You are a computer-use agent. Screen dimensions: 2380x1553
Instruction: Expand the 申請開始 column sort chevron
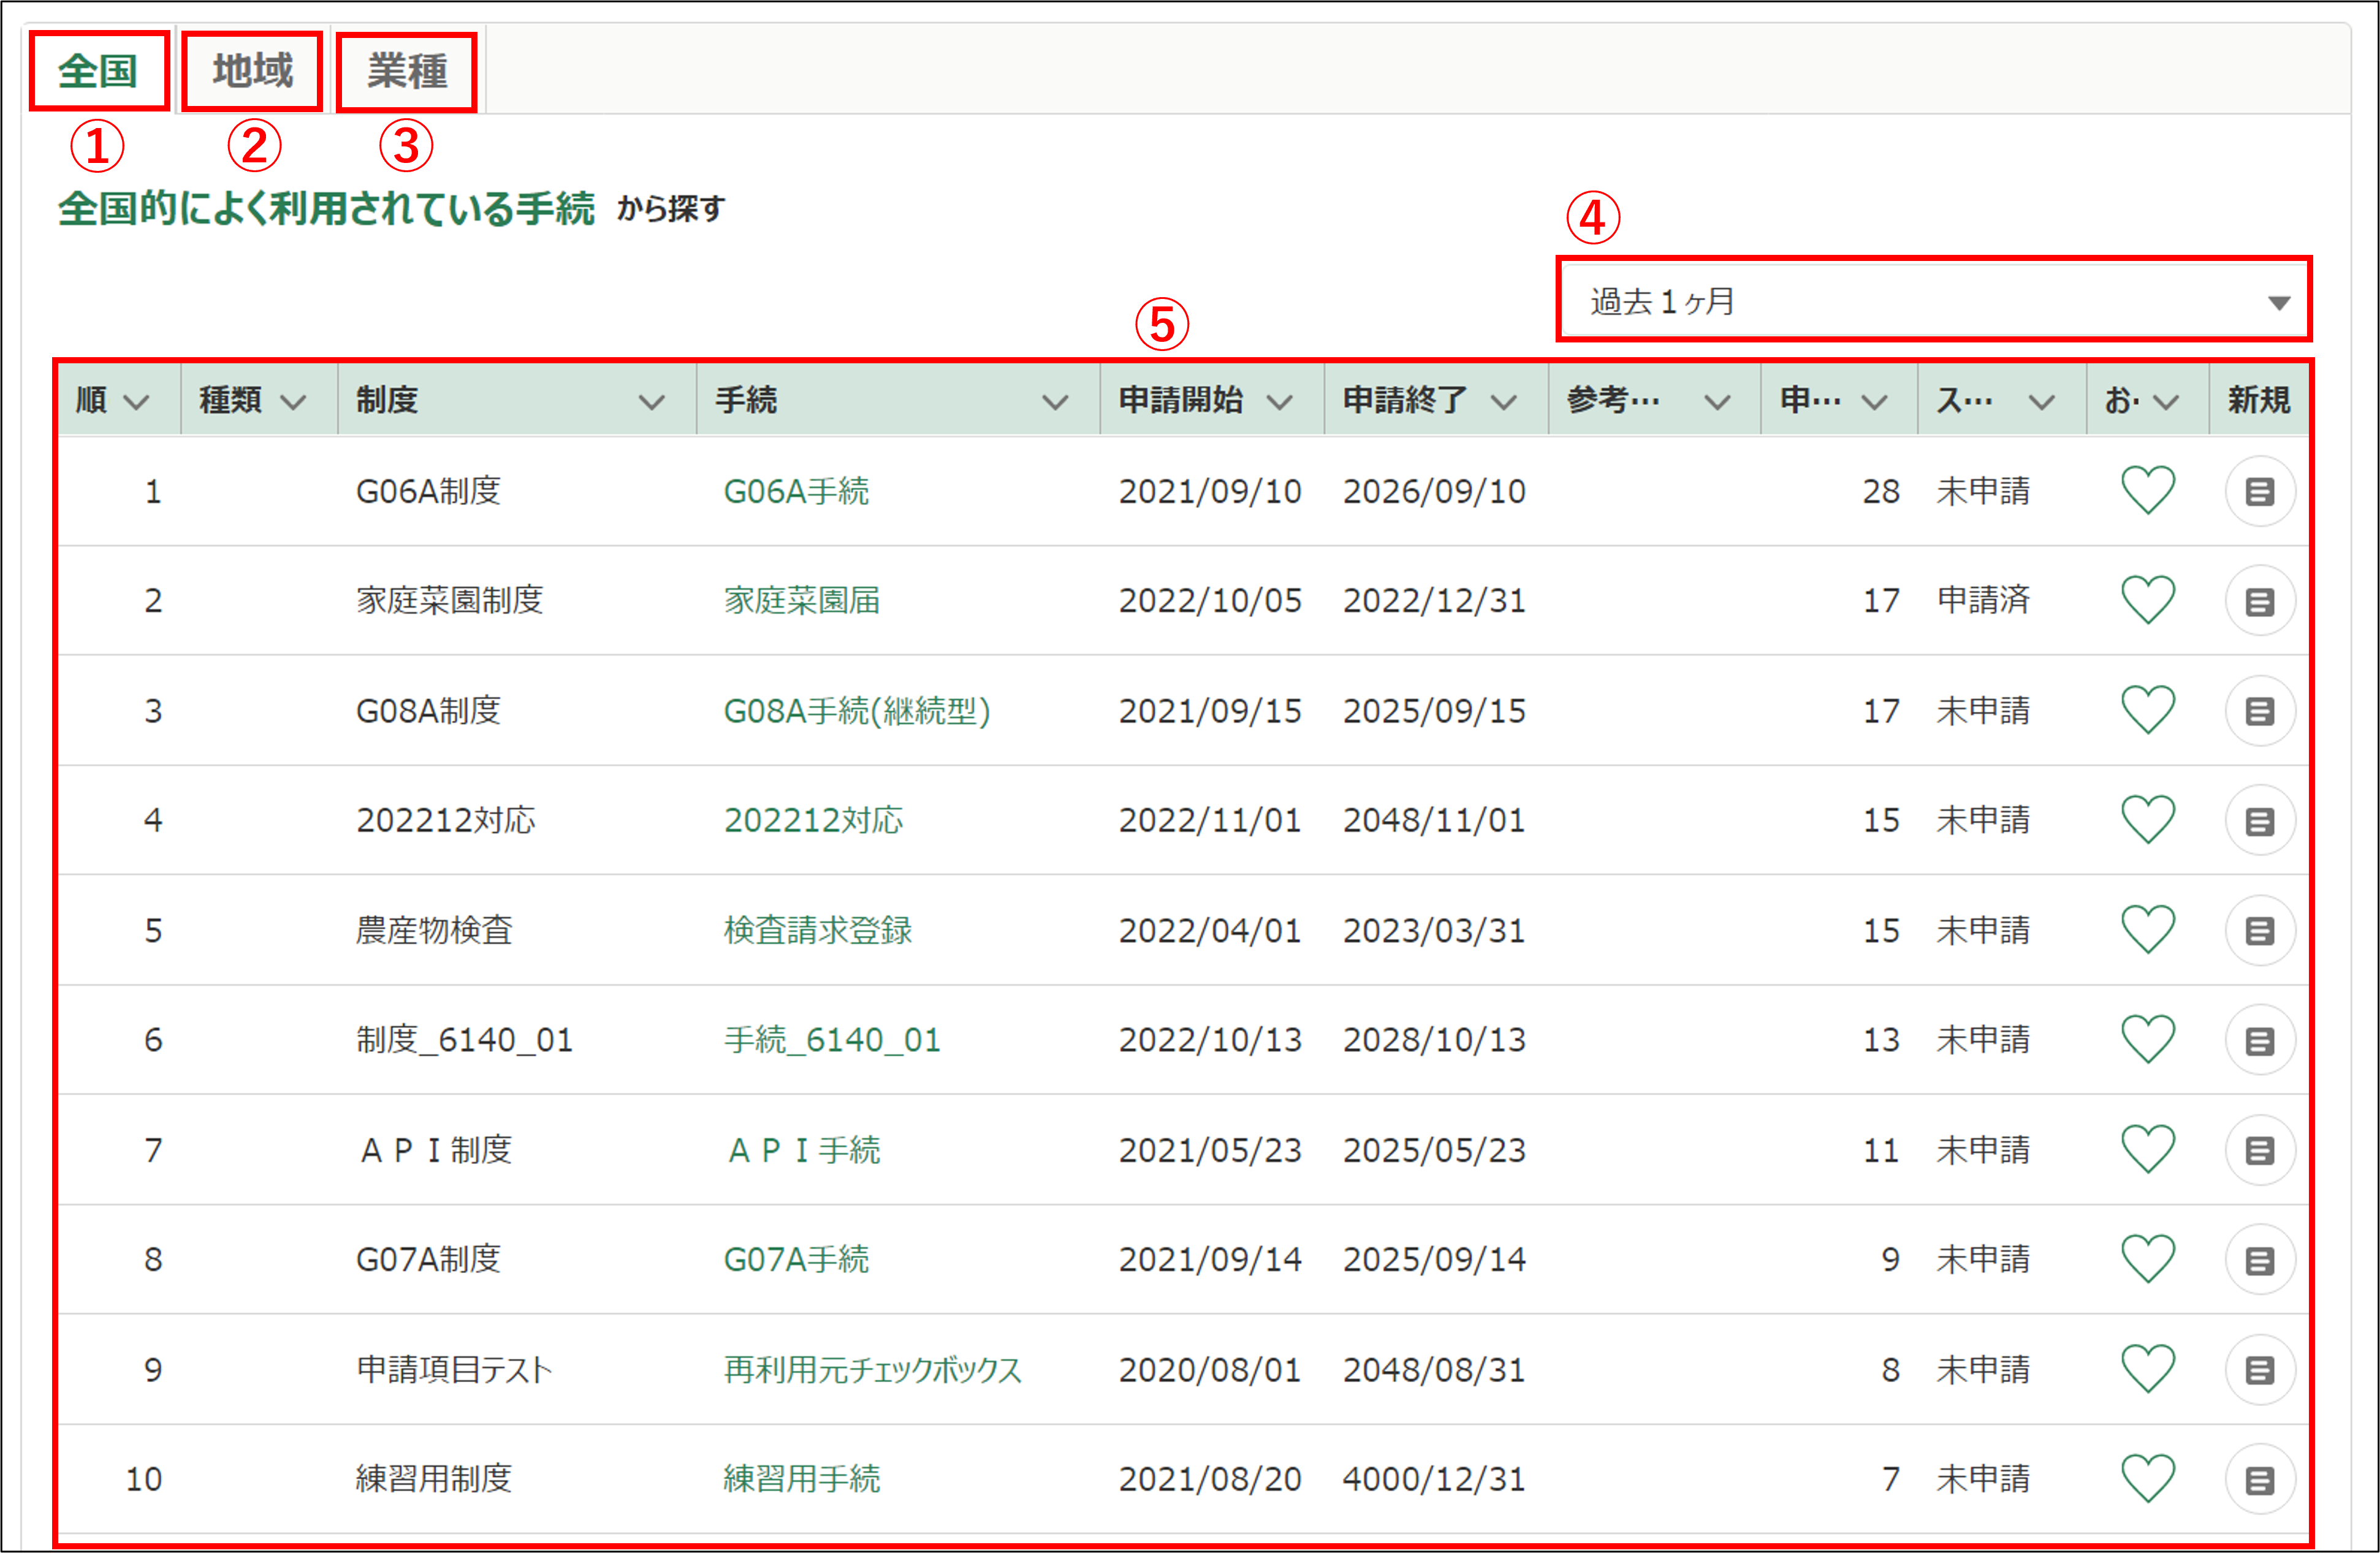point(1279,402)
